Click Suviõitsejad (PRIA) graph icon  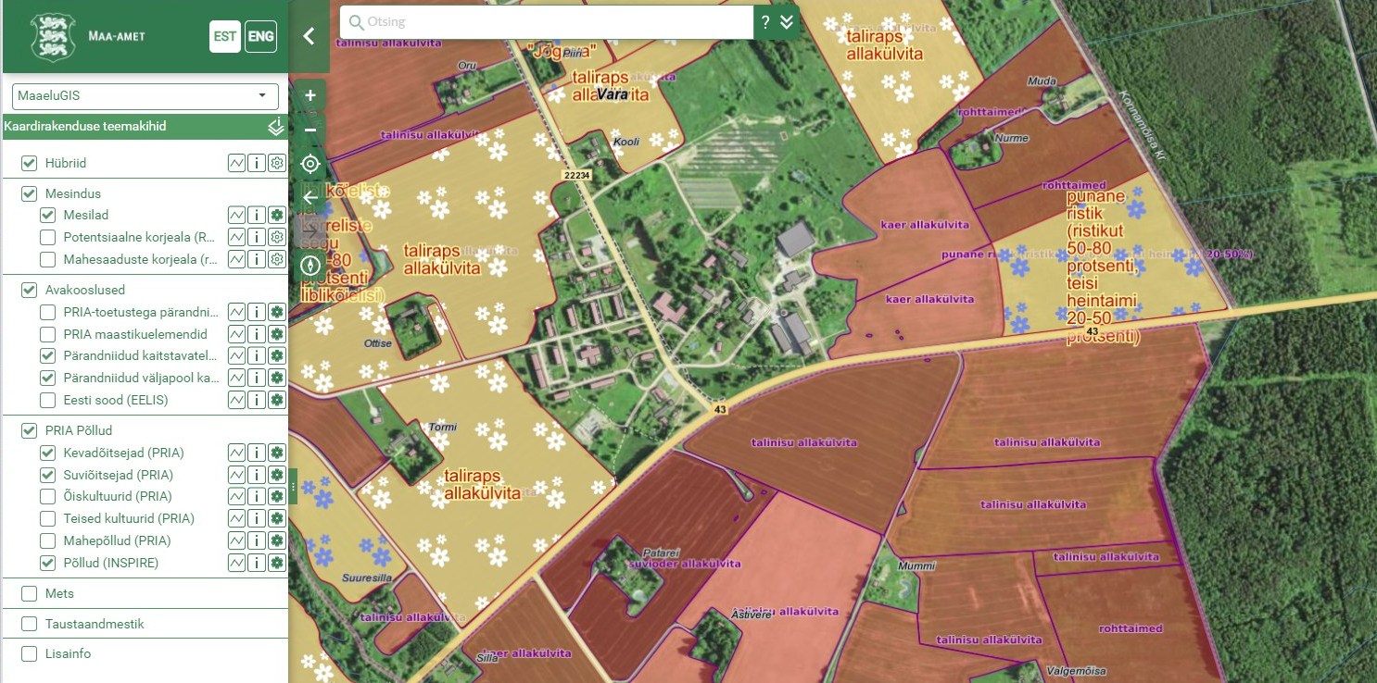click(x=237, y=475)
